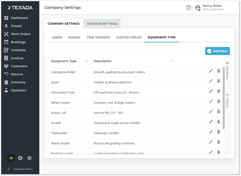Click the settings gear in sidebar footer

pyautogui.click(x=29, y=158)
